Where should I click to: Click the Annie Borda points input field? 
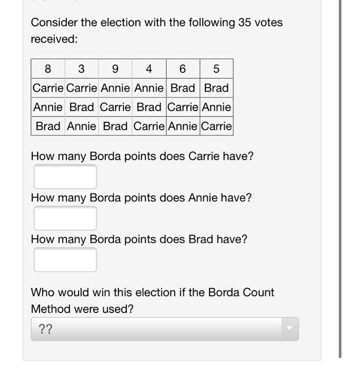[x=65, y=218]
